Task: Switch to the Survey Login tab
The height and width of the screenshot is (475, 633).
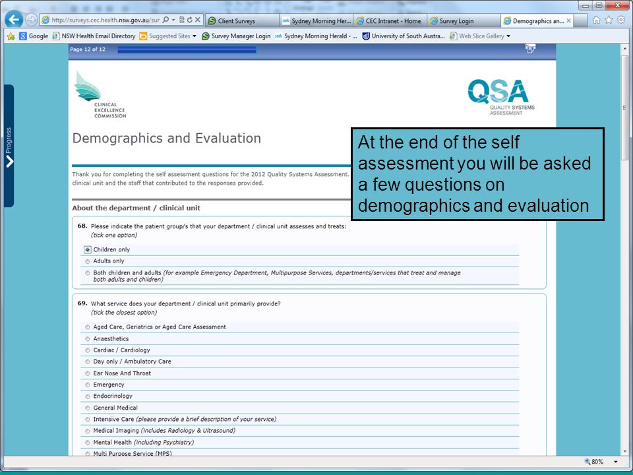Action: tap(464, 20)
